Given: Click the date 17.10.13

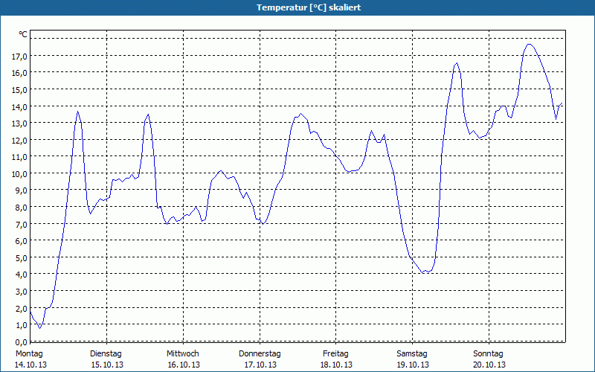Looking at the screenshot, I should pos(260,365).
